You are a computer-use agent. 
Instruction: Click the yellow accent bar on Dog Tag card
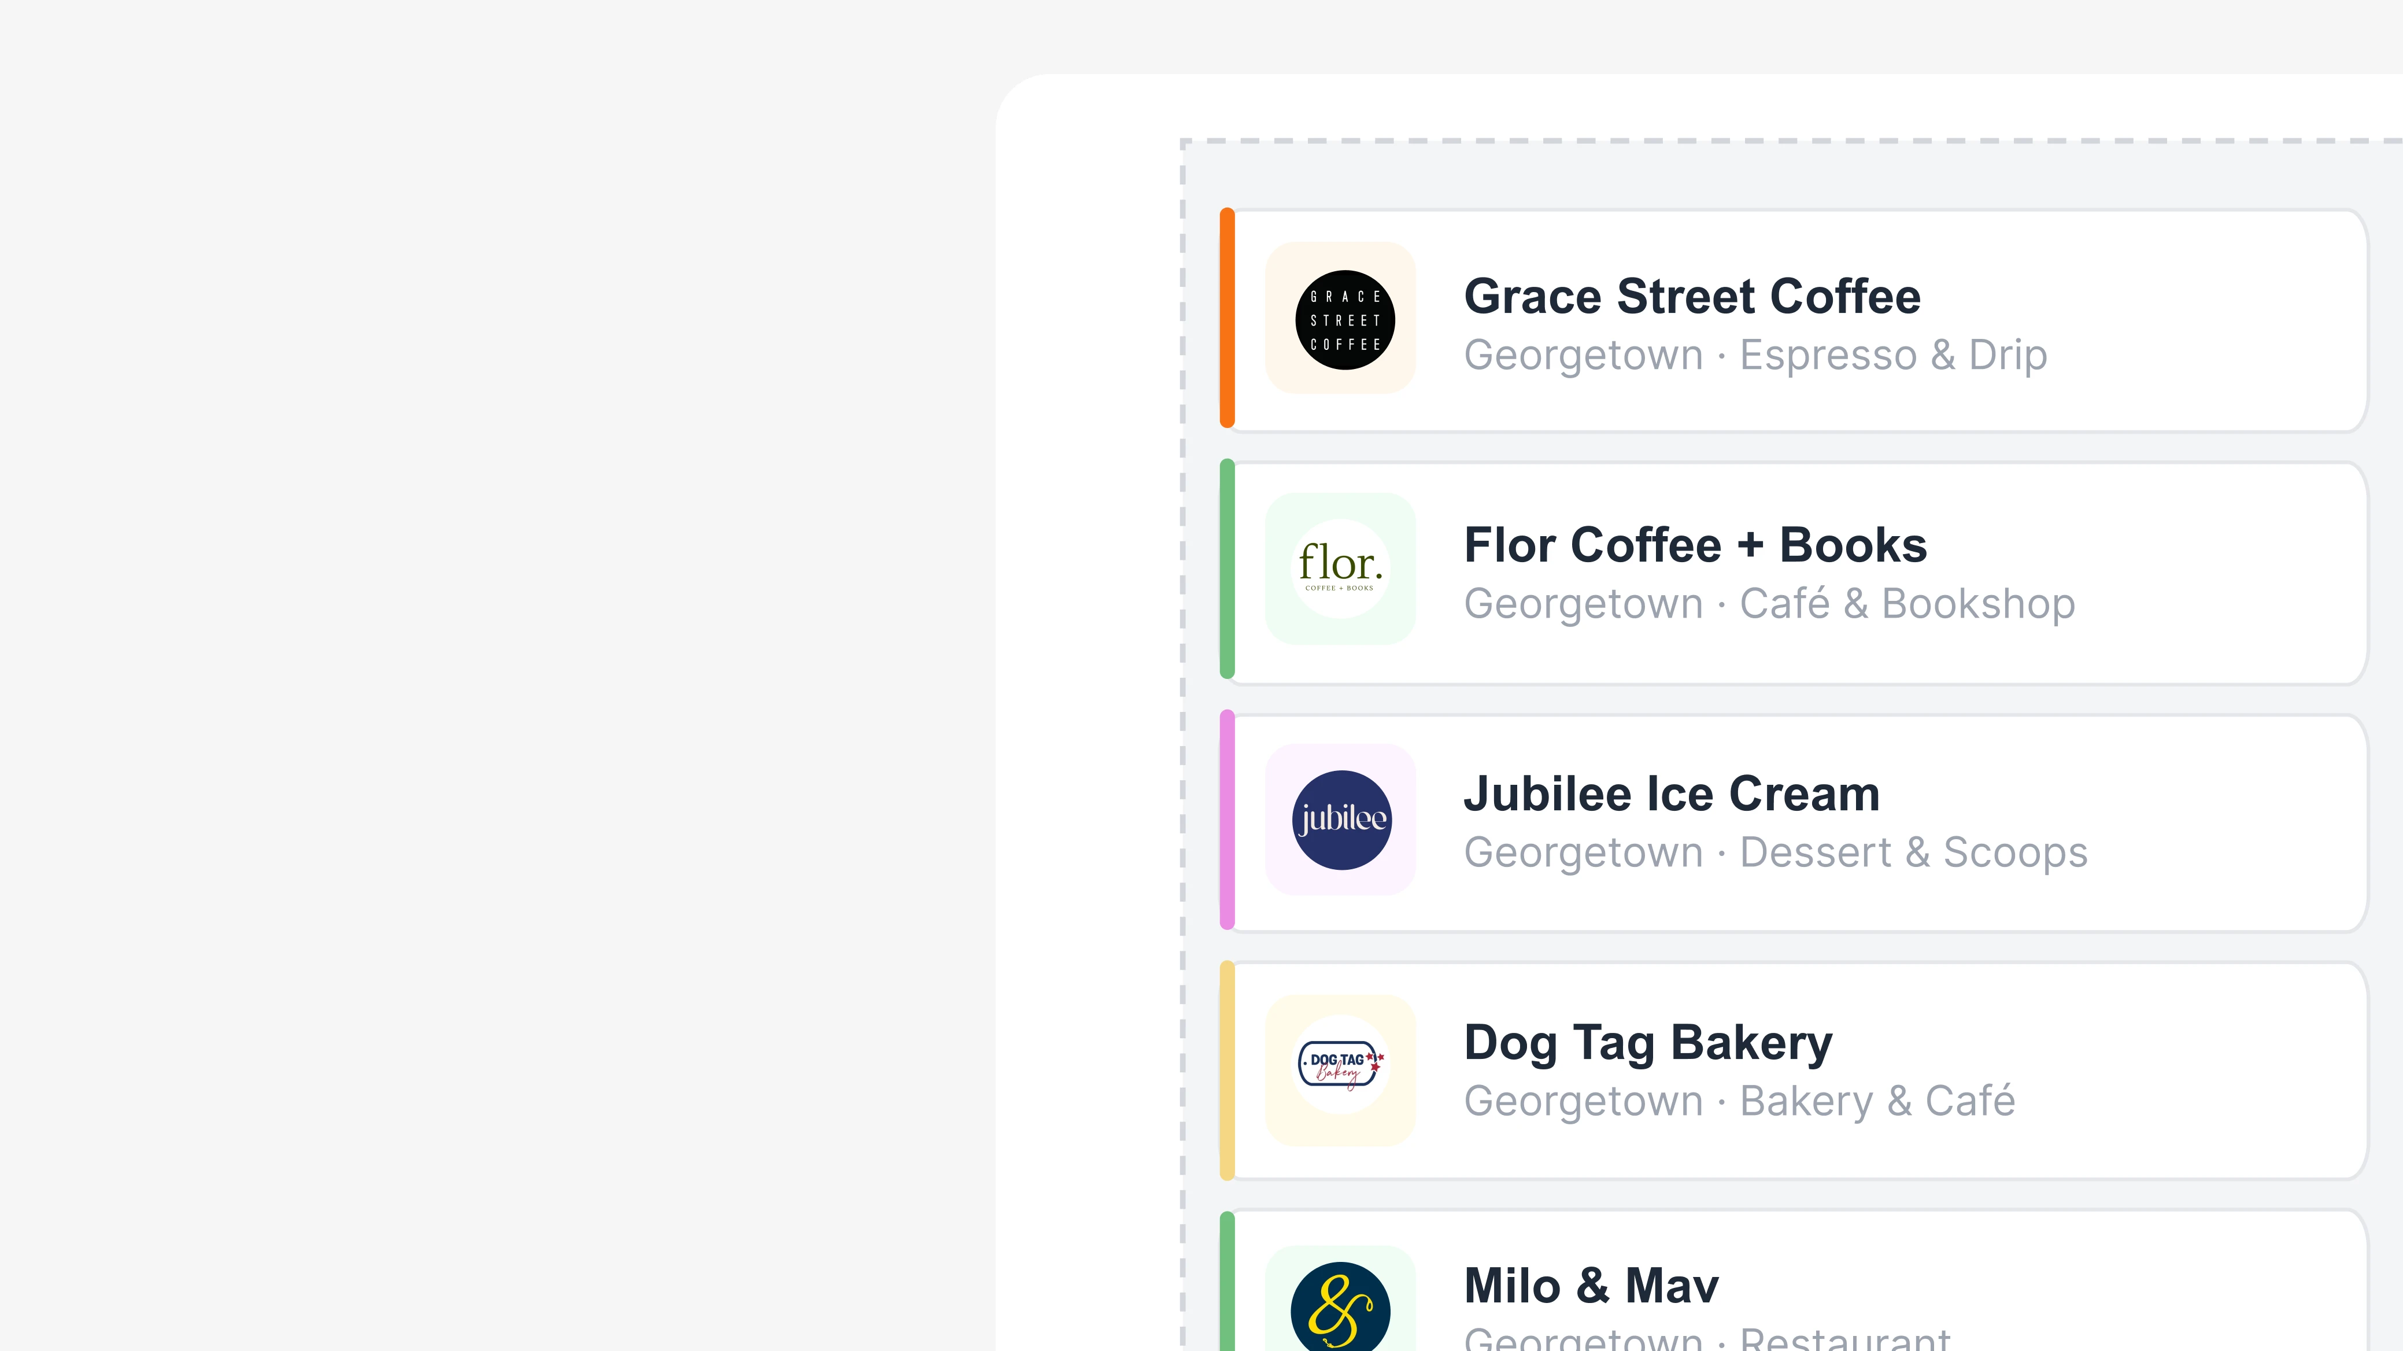tap(1228, 1070)
